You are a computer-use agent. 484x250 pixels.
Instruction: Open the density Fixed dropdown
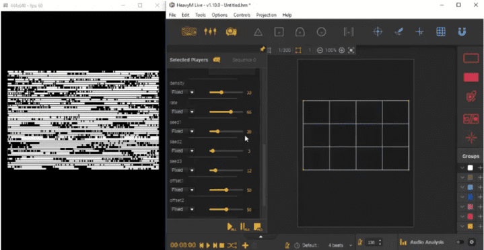click(x=182, y=92)
